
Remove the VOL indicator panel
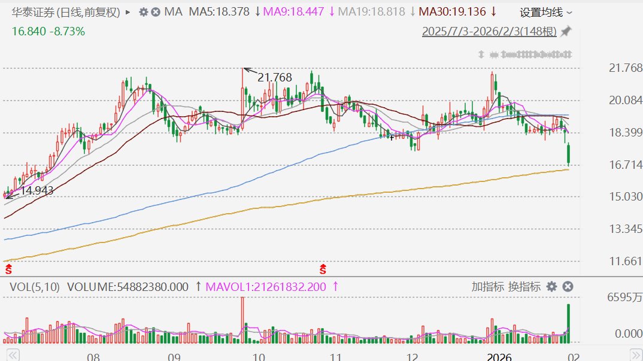[x=568, y=287]
